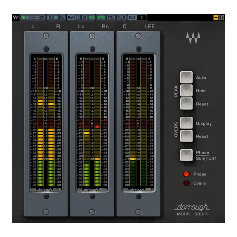The width and height of the screenshot is (237, 237).
Task: Set meter size to S
Action: [x=50, y=18]
